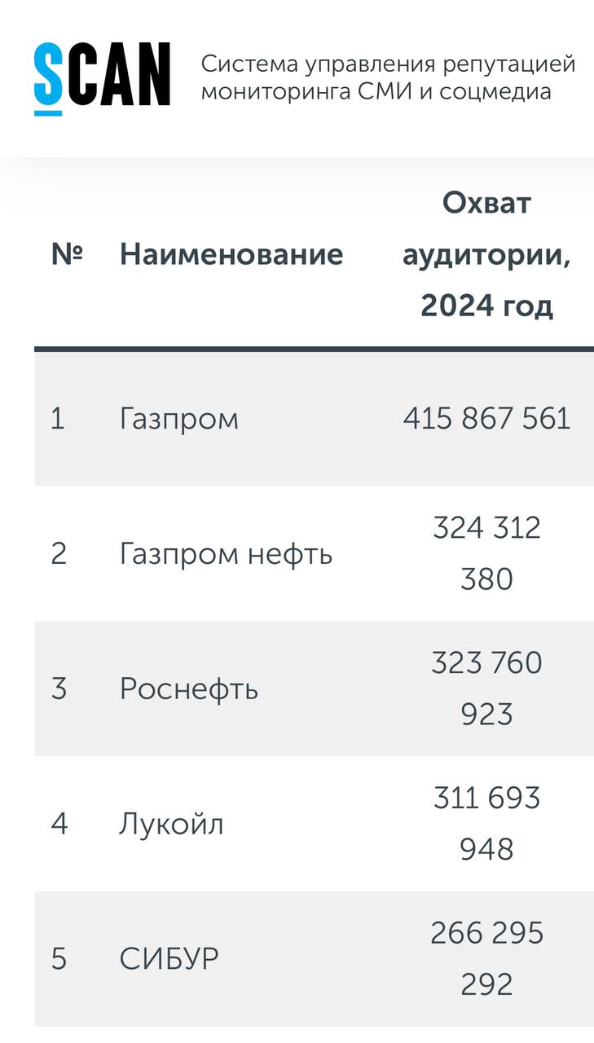Click the value 266 295 292
Screen dimensions: 594x1043
click(486, 959)
